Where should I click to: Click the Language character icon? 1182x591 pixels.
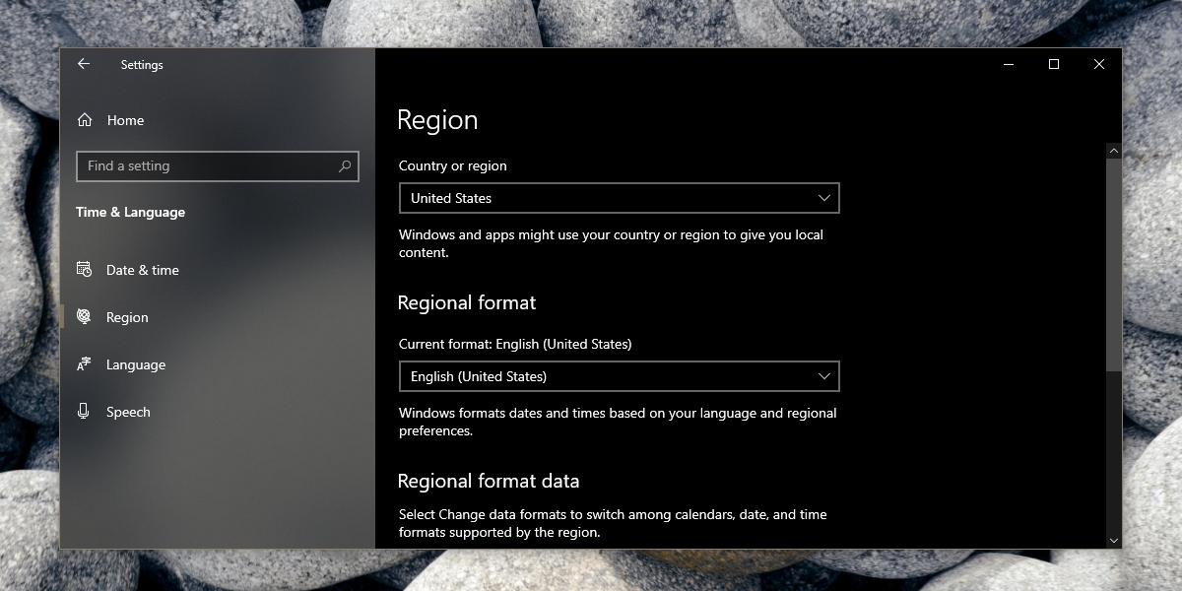pos(85,364)
